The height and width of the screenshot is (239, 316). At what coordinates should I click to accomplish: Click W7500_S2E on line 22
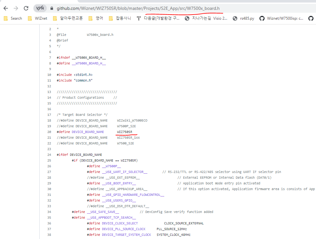pos(125,143)
